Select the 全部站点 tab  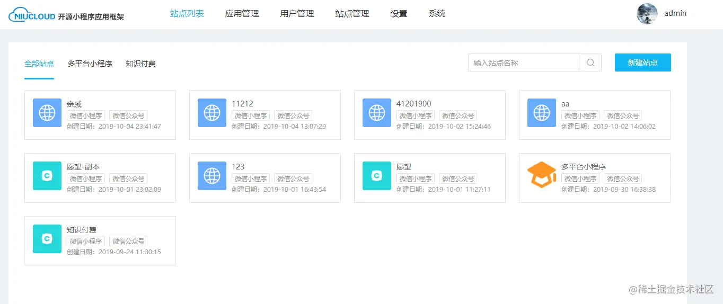[39, 64]
